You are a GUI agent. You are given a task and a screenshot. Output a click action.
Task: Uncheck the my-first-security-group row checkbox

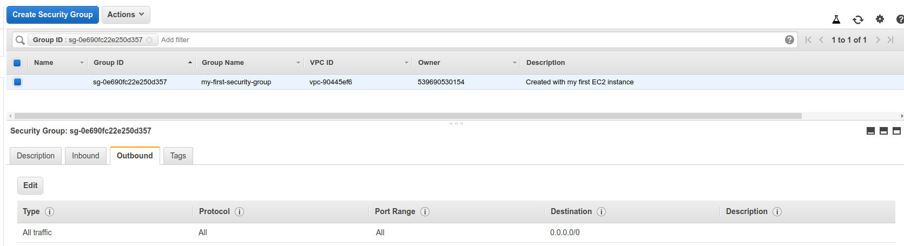(x=17, y=82)
